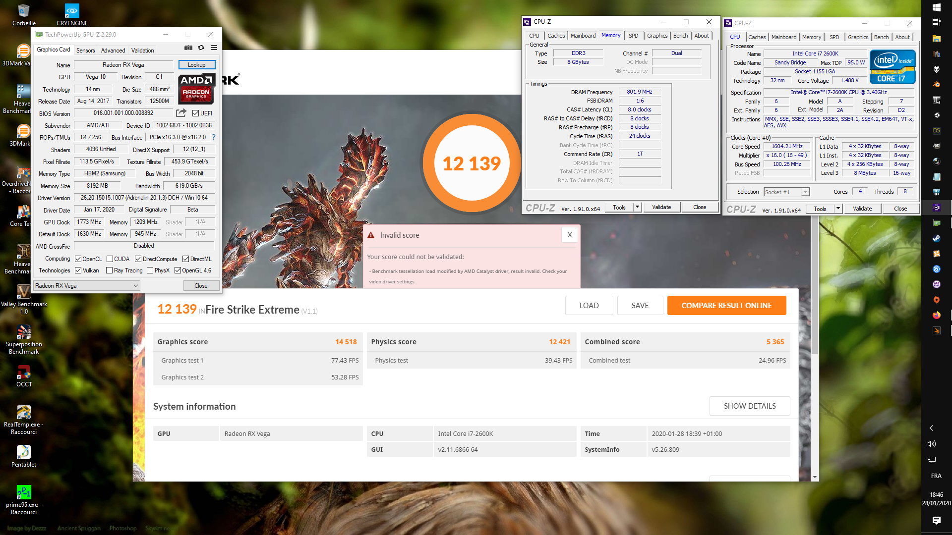Click COMPARE RESULT ONLINE button
This screenshot has height=535, width=952.
coord(726,306)
